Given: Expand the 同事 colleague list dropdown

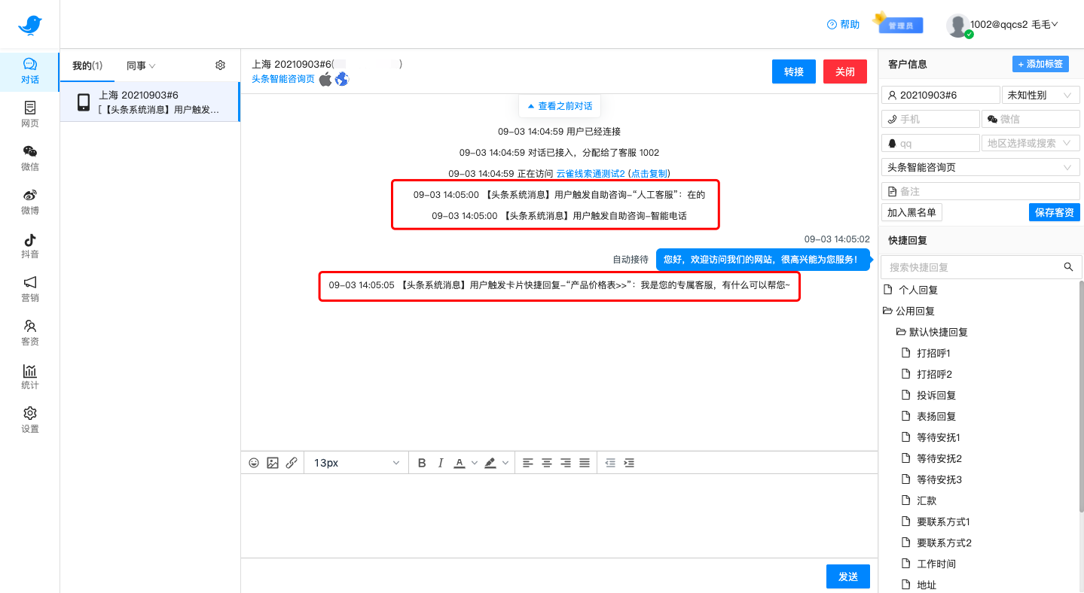Looking at the screenshot, I should (x=142, y=65).
